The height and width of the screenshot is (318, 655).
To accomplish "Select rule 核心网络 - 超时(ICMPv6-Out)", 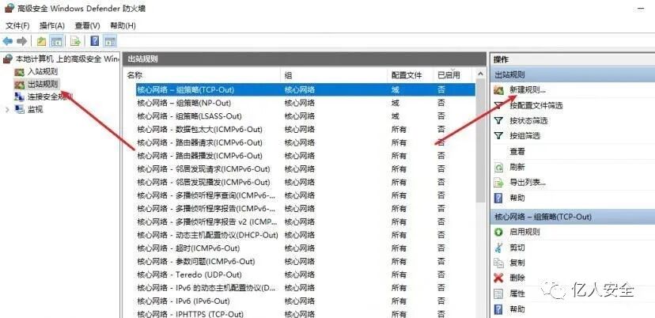I will [x=305, y=248].
